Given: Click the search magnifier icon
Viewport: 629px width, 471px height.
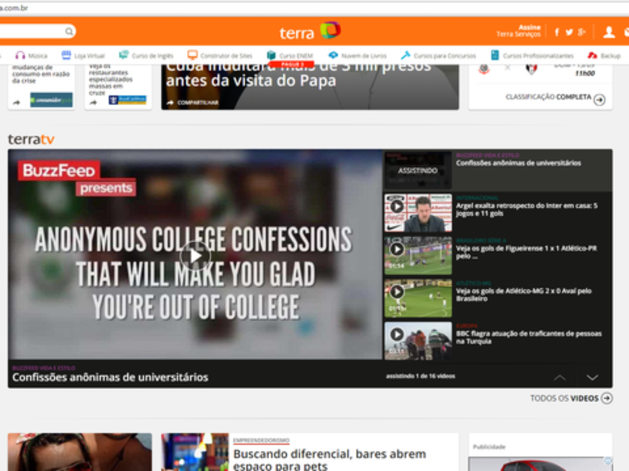Looking at the screenshot, I should click(69, 32).
